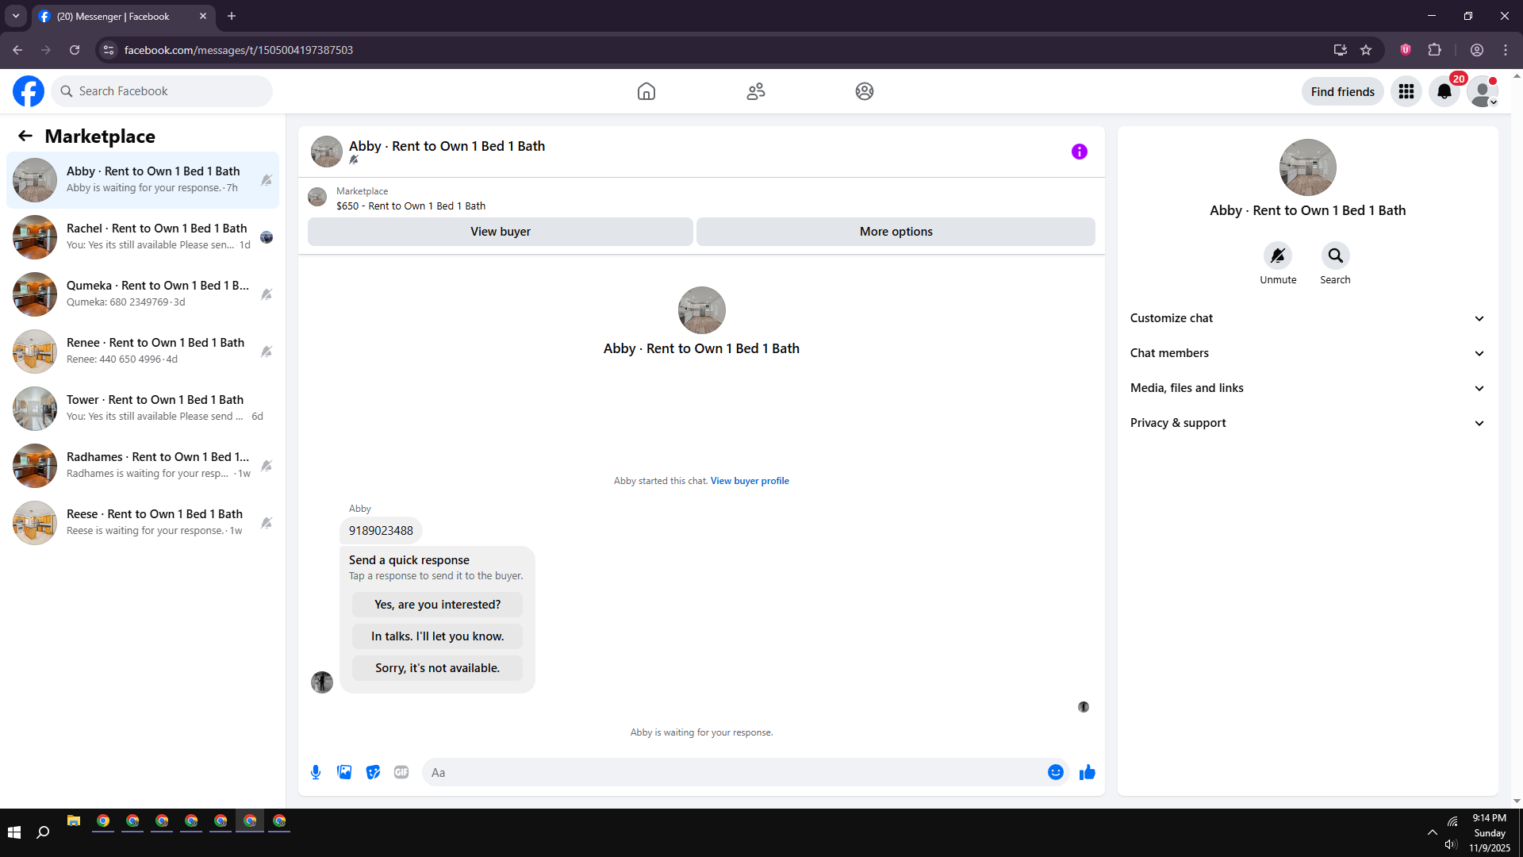Send a thumbs-up like

click(x=1087, y=772)
